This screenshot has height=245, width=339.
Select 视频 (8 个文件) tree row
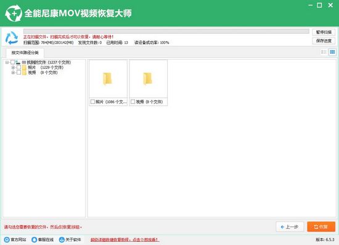tap(43, 73)
